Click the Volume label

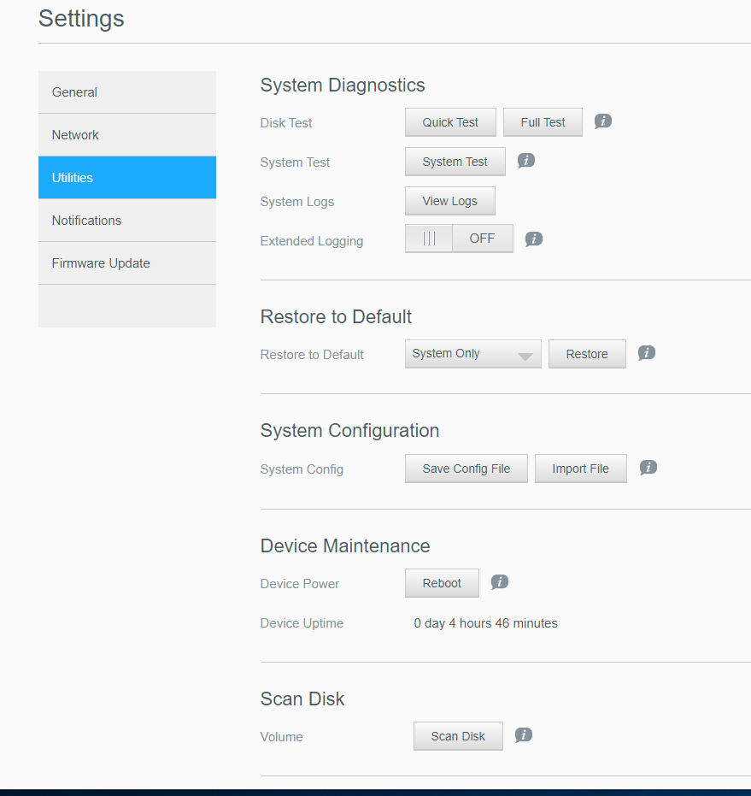point(281,737)
